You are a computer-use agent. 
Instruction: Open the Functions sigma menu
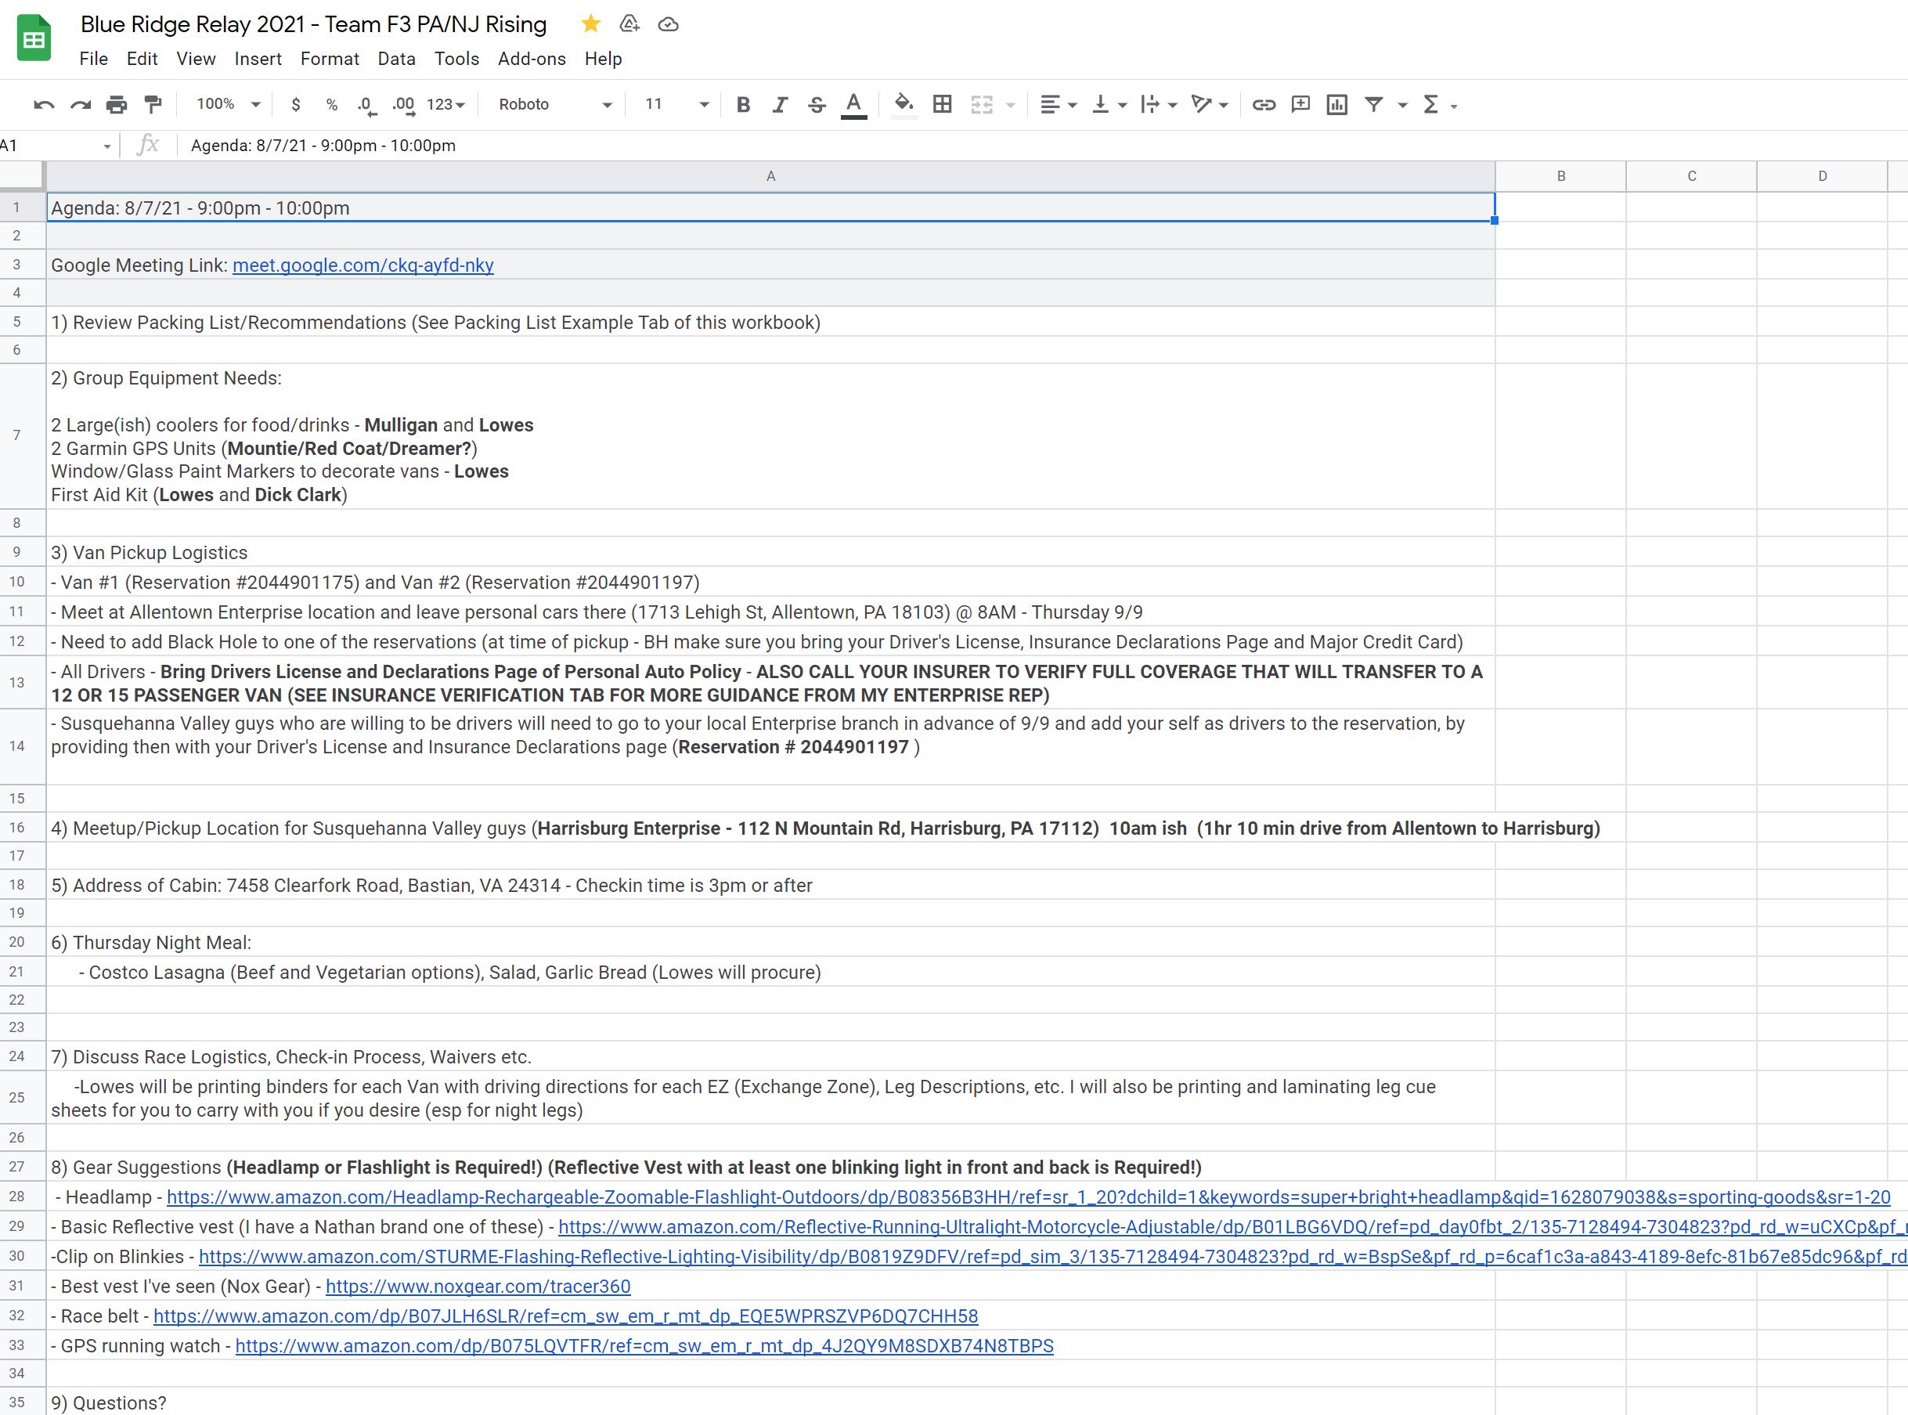(x=1430, y=104)
